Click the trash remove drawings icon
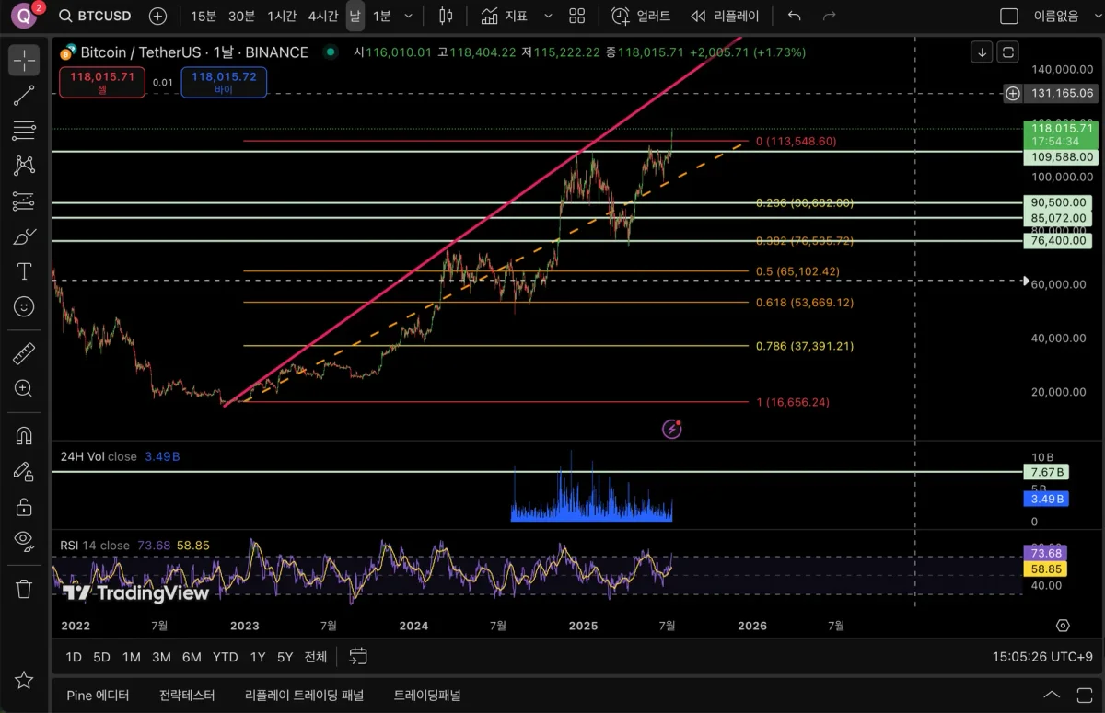The width and height of the screenshot is (1105, 713). point(24,588)
